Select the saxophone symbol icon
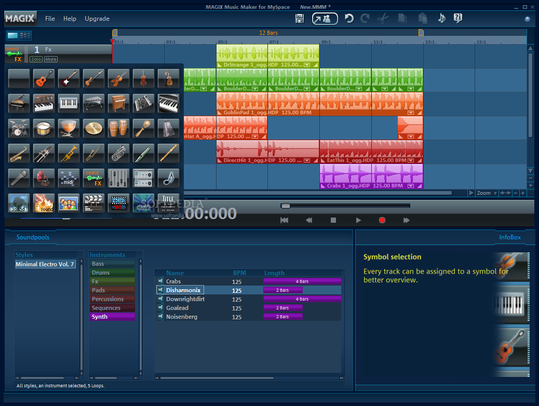The width and height of the screenshot is (539, 406). coord(19,153)
